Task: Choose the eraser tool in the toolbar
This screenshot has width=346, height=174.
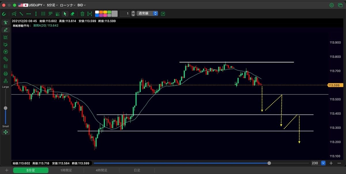Action: point(72,14)
